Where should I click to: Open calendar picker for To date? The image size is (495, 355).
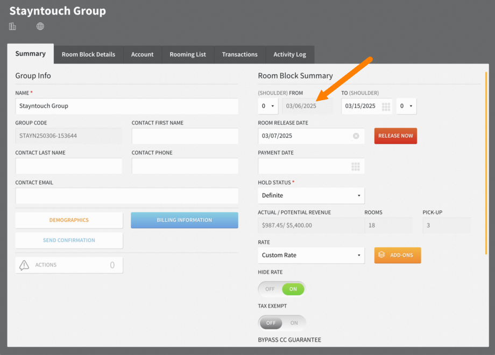click(386, 106)
